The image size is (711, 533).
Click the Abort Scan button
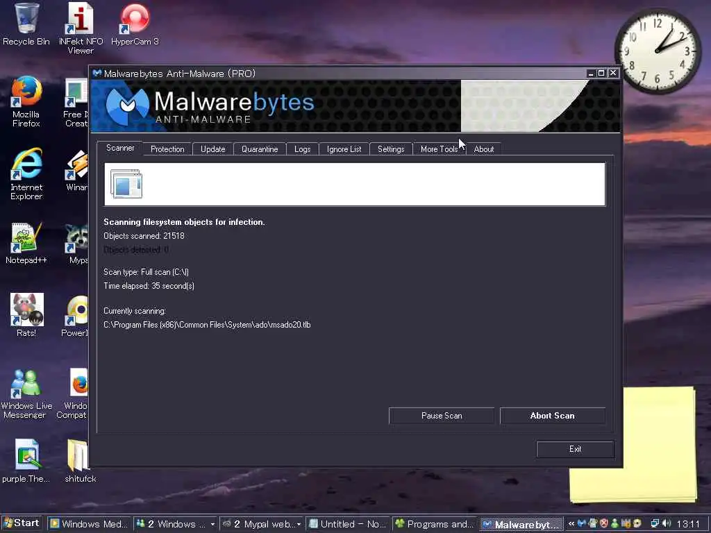[552, 416]
